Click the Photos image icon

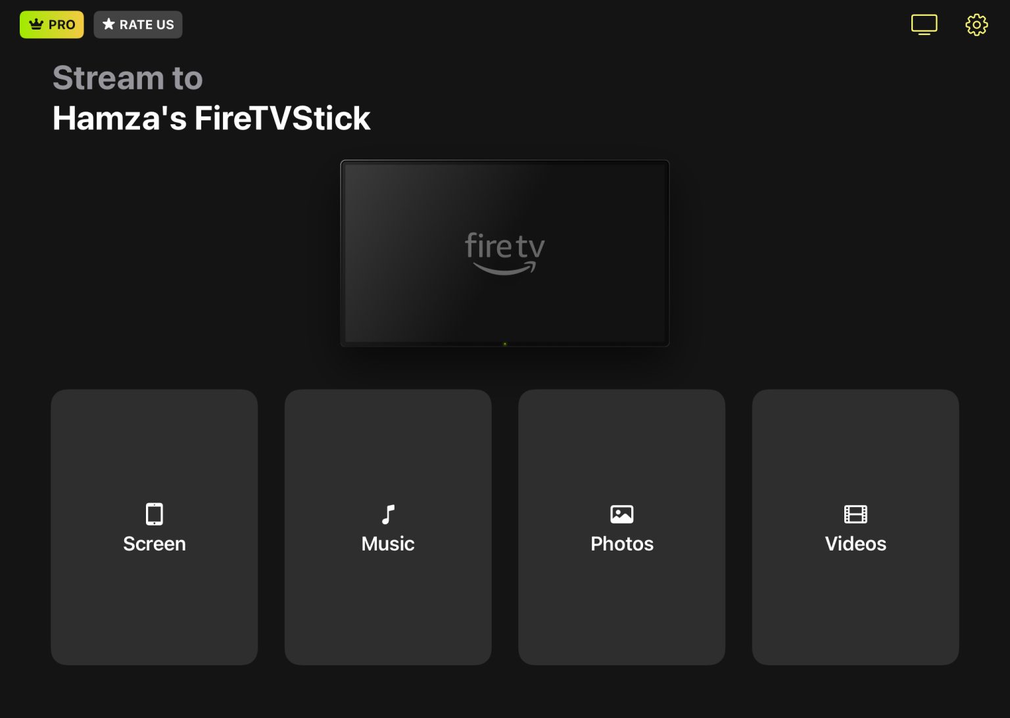click(621, 514)
